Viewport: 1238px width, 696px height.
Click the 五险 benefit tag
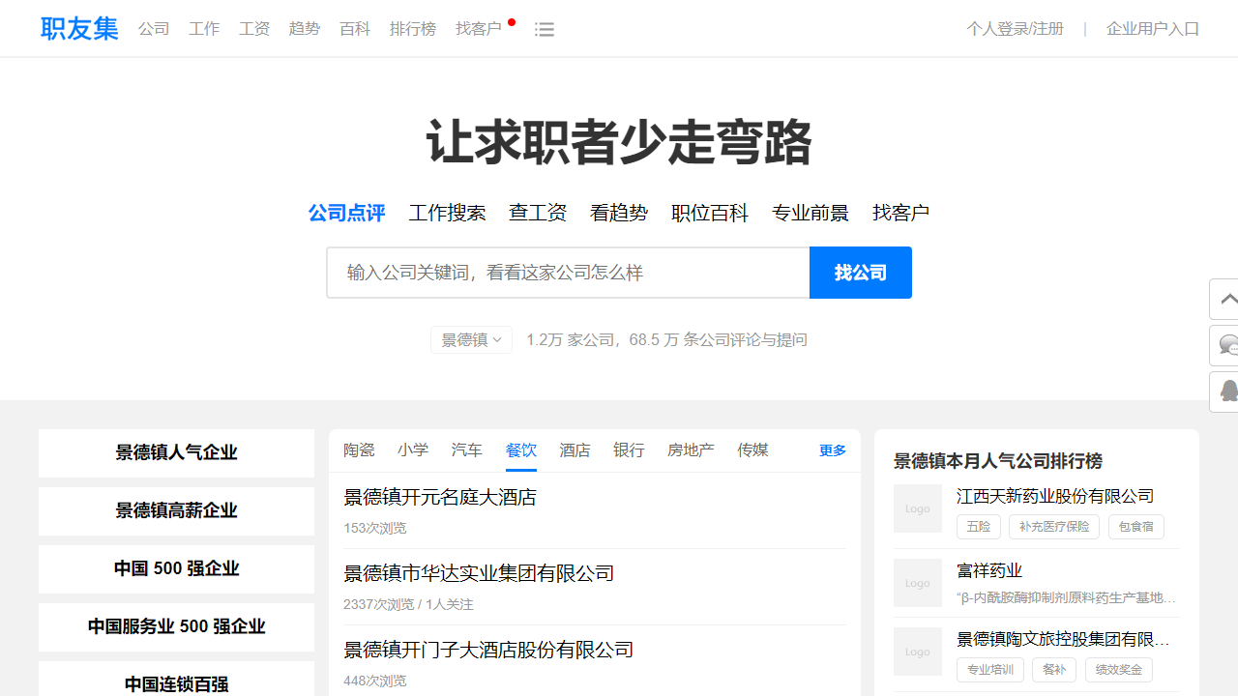pyautogui.click(x=979, y=527)
